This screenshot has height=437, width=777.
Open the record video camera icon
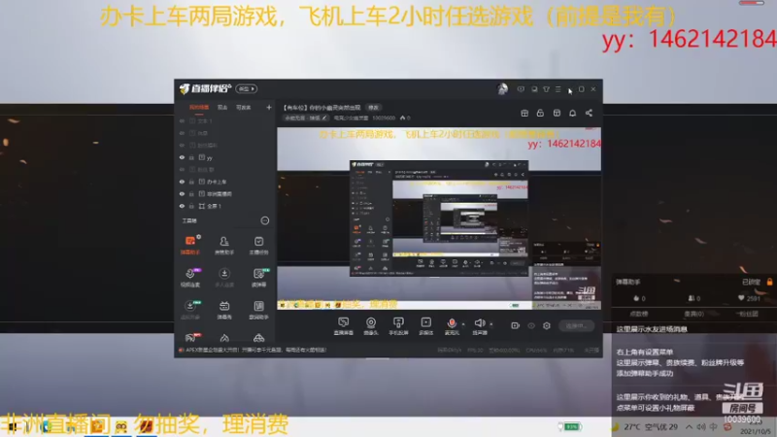[516, 325]
